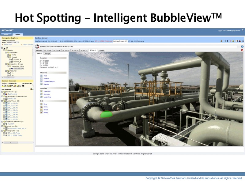Collapse the Inspection Groups folder node
Screen dimensions: 245x183
click(x=6, y=64)
